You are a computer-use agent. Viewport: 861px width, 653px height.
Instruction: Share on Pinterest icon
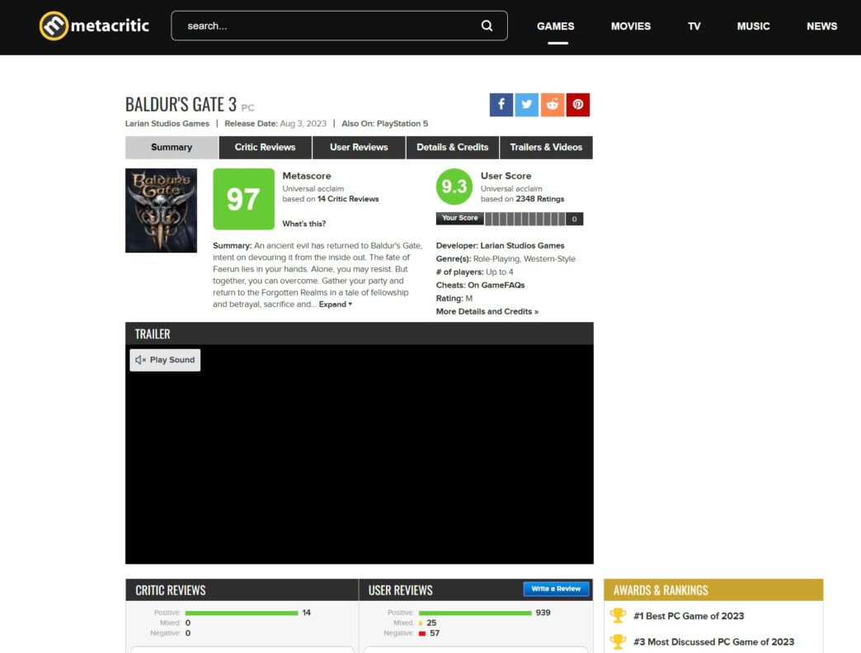point(578,105)
